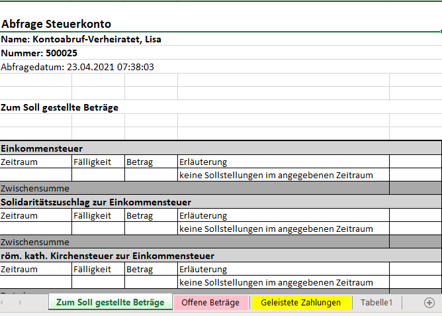Select Betrag header under Solidaritätszuschlag
Screen dimensions: 442x316
point(151,215)
